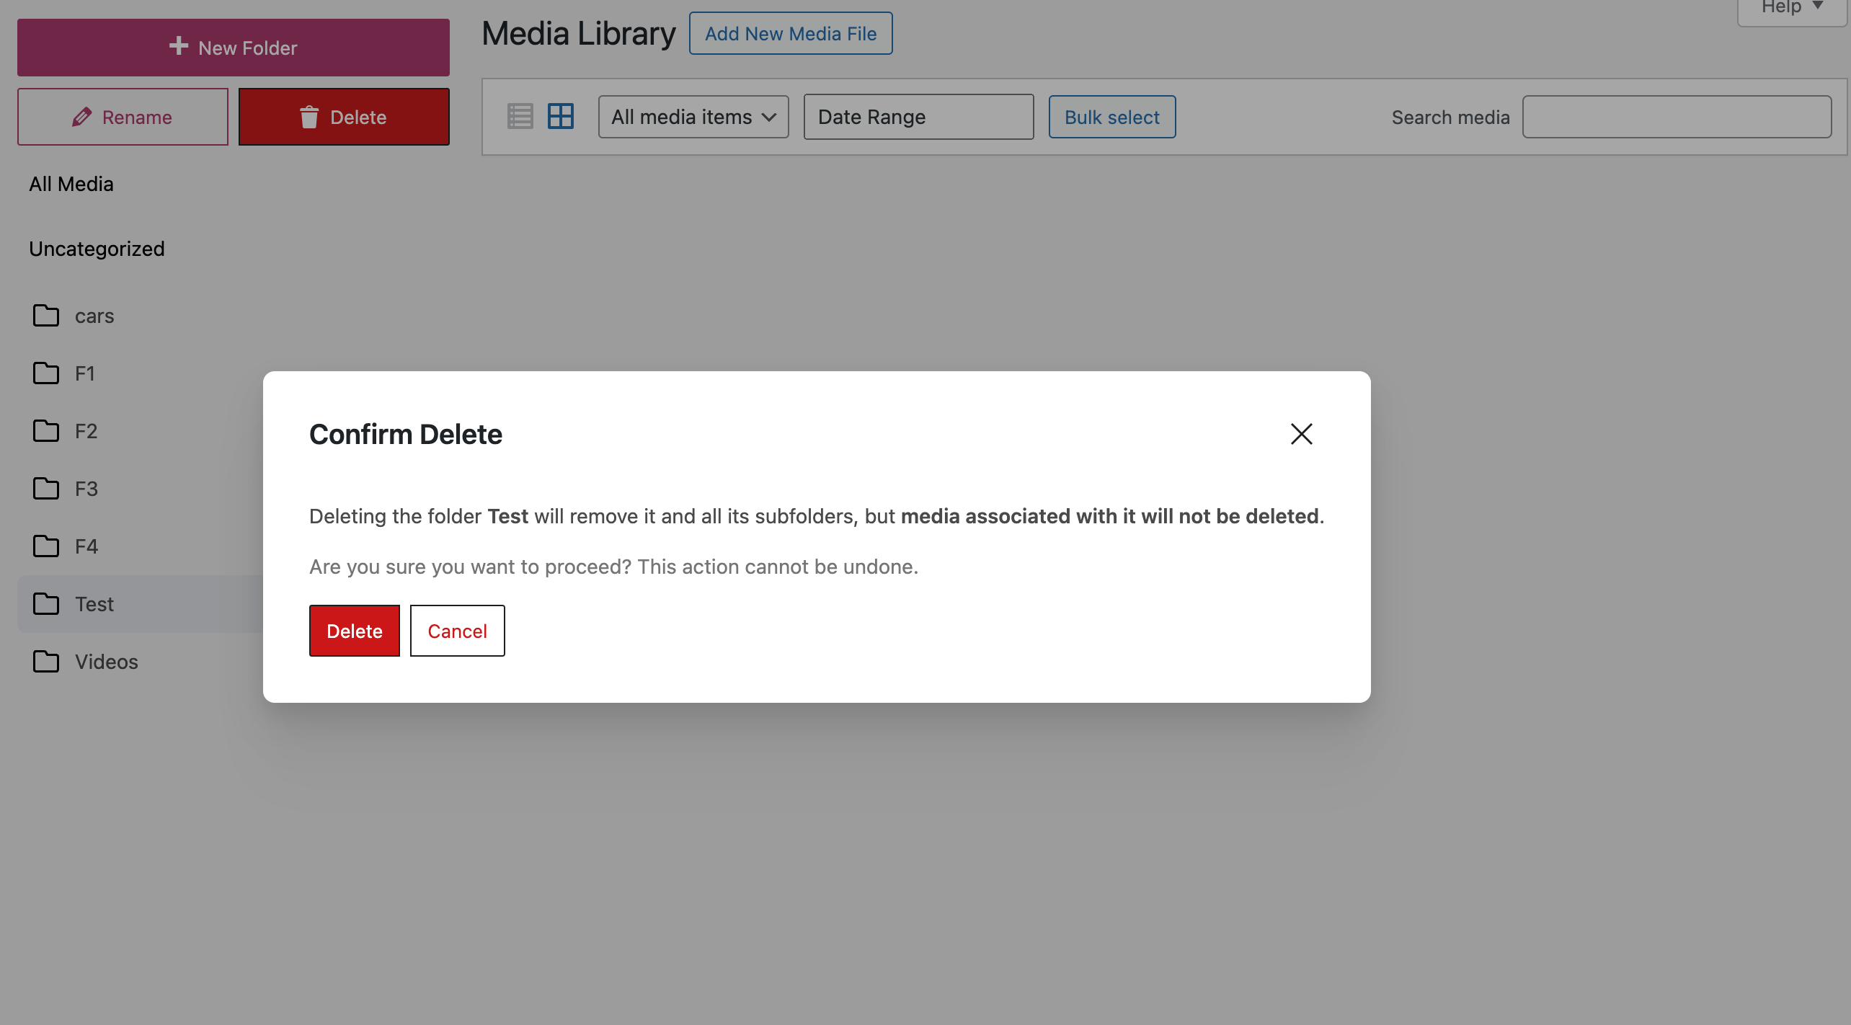
Task: Switch to grid view icon
Action: click(560, 116)
